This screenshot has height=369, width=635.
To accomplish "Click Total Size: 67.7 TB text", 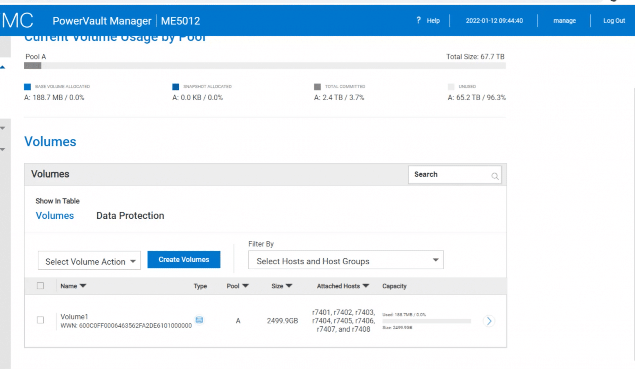I will pos(475,57).
